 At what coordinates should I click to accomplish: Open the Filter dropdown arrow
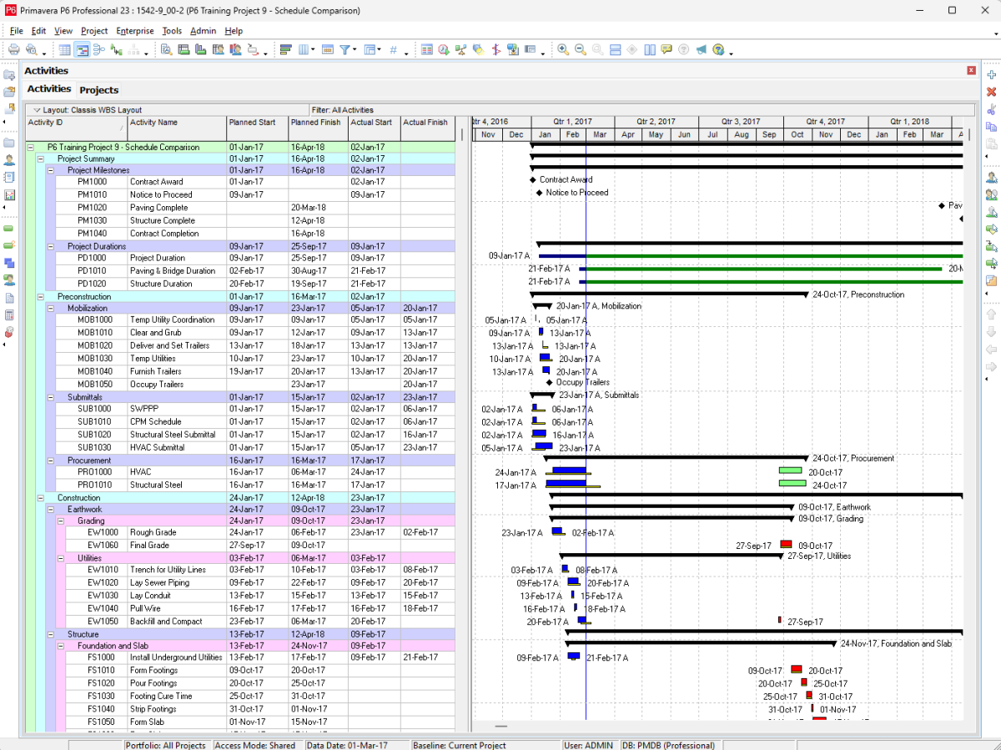pyautogui.click(x=355, y=50)
